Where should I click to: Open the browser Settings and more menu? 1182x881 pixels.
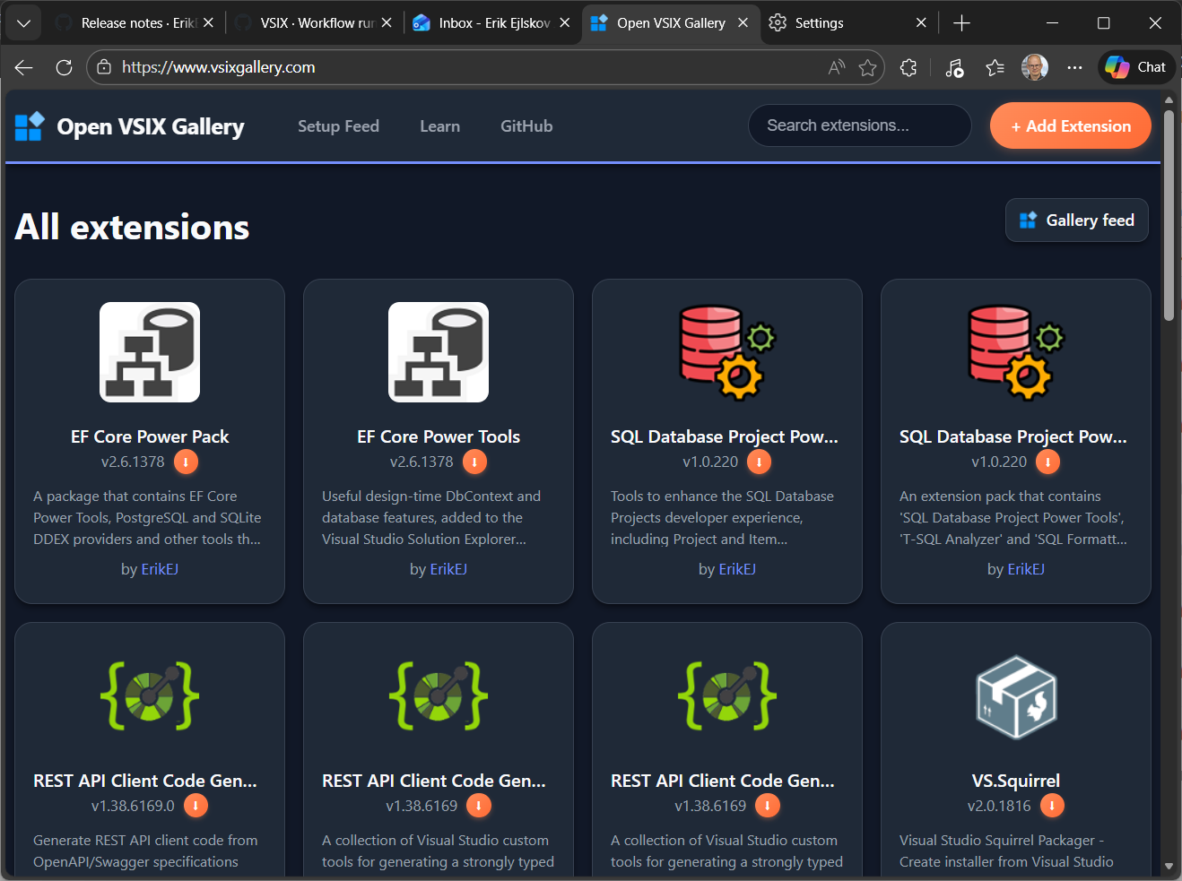click(x=1074, y=67)
